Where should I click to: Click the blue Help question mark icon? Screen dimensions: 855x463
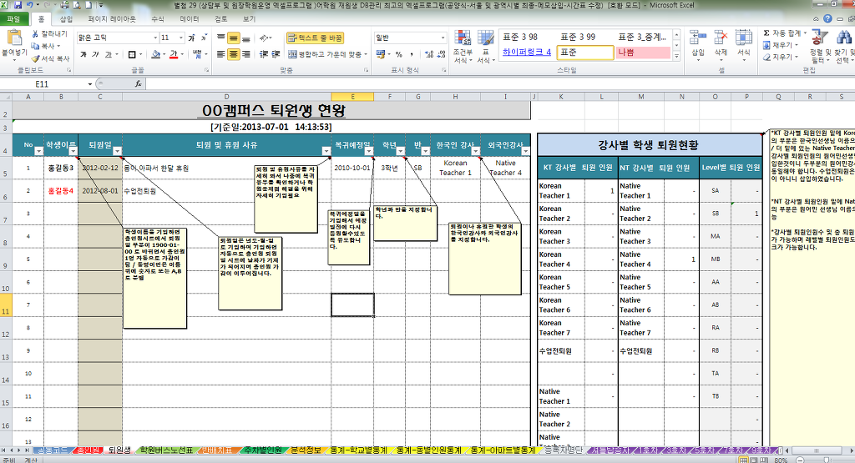tap(827, 18)
